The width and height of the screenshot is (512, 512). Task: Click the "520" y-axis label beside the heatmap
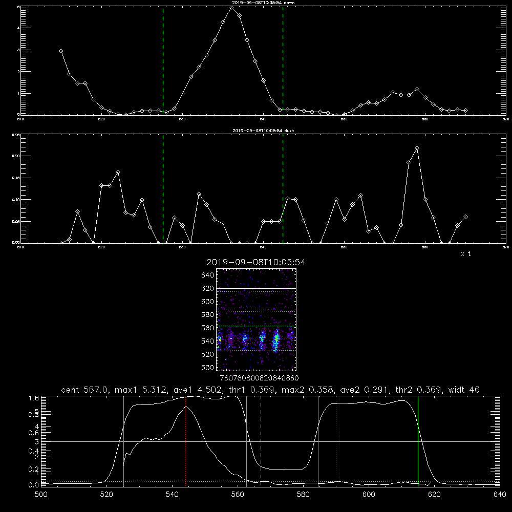(x=208, y=354)
